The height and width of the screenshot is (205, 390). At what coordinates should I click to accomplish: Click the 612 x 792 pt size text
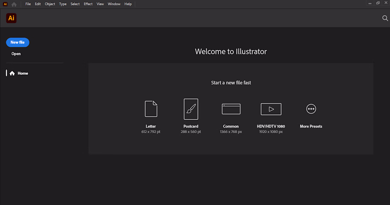pos(151,132)
